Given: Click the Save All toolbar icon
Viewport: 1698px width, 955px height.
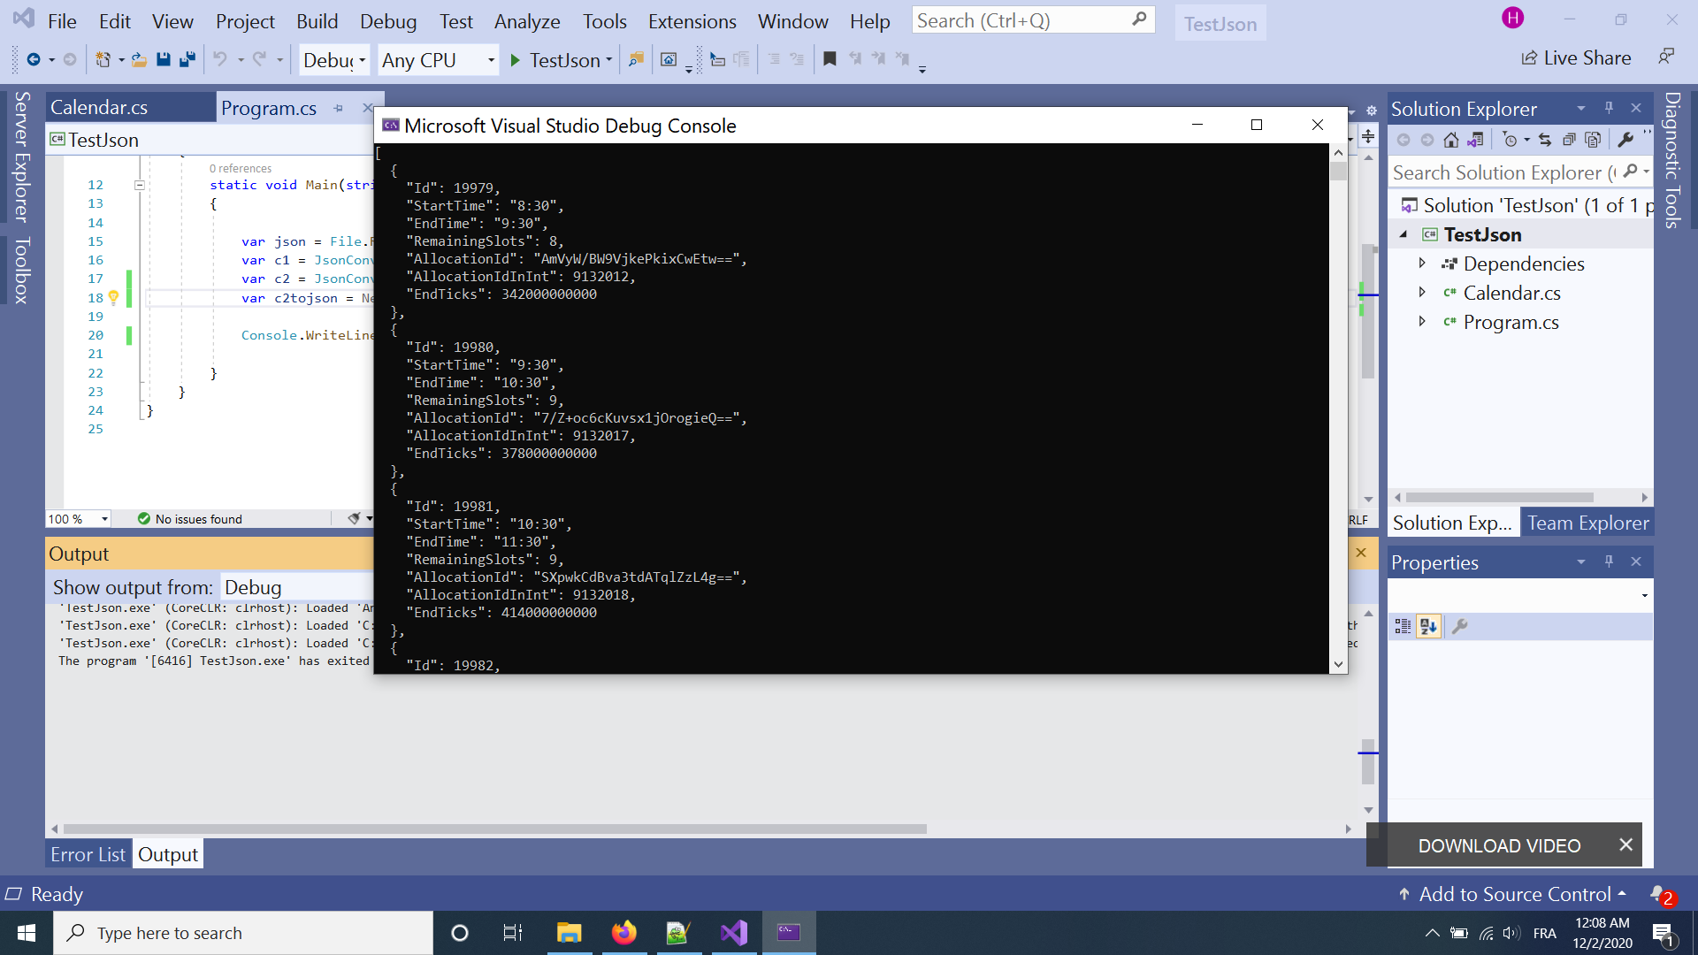Looking at the screenshot, I should pos(187,59).
